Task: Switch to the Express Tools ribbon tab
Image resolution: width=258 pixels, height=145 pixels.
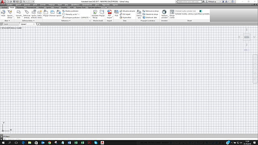Action: (x=81, y=8)
